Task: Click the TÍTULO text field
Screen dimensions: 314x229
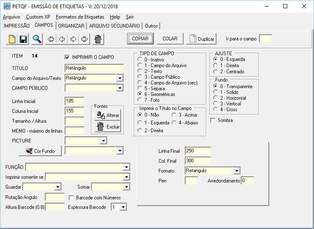Action: coord(94,68)
